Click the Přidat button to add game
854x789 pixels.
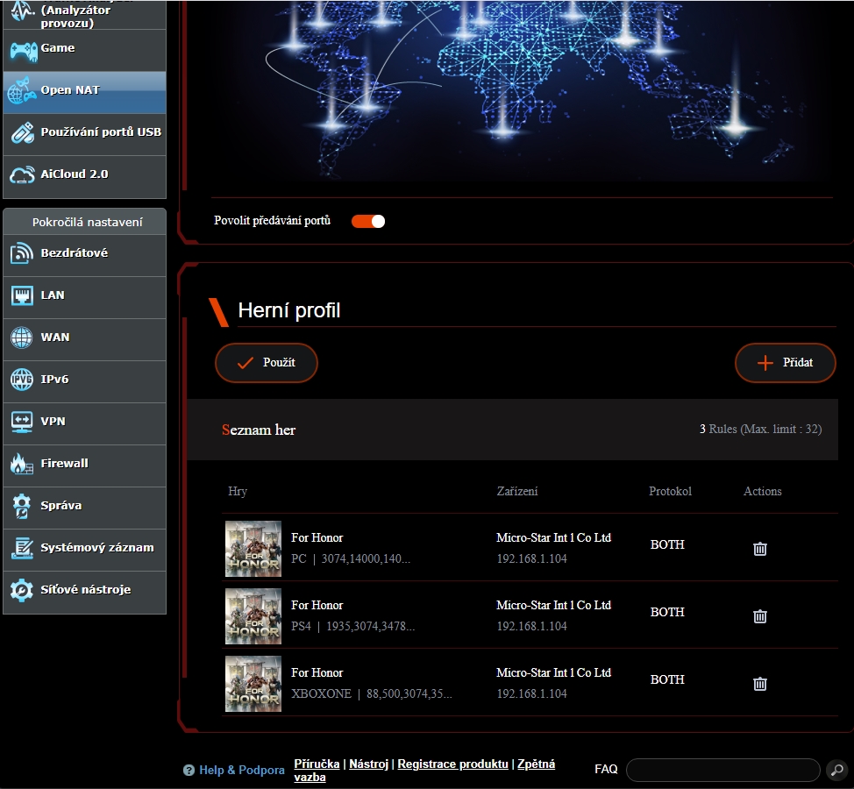785,363
